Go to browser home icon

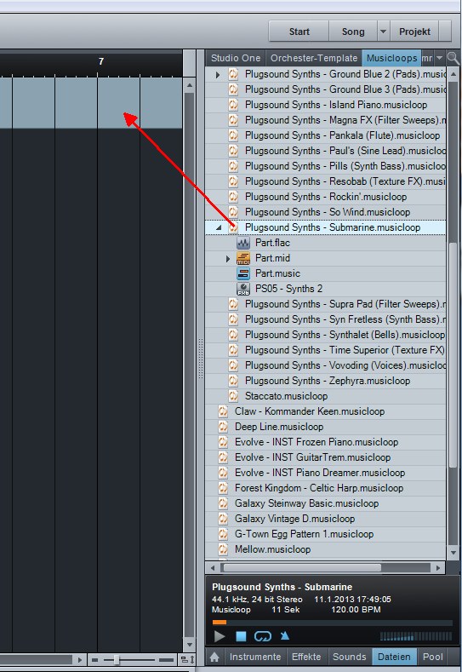214,657
